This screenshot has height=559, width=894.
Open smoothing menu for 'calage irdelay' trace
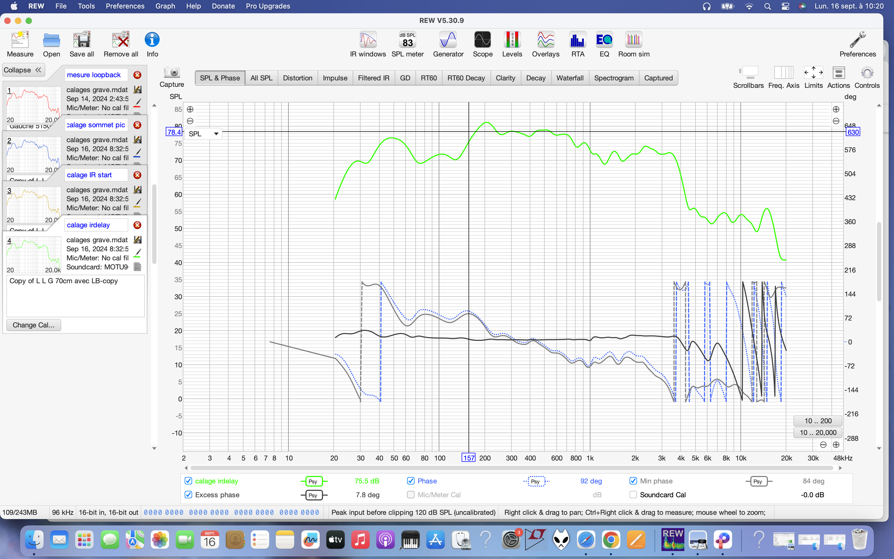click(x=314, y=481)
